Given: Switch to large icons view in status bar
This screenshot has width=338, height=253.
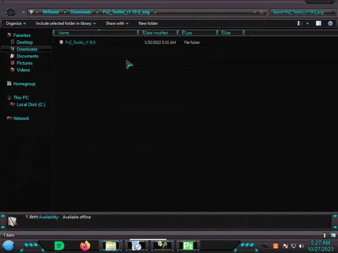Looking at the screenshot, I should (333, 235).
